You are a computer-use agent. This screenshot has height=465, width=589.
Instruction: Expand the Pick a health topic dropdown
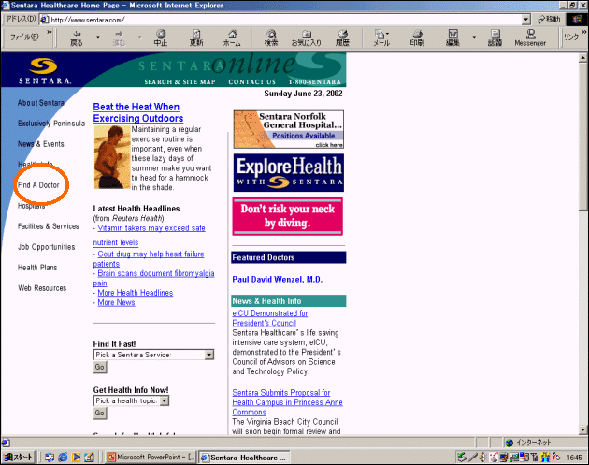(x=165, y=400)
